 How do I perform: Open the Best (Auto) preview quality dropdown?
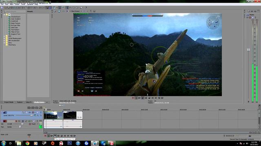76,11
